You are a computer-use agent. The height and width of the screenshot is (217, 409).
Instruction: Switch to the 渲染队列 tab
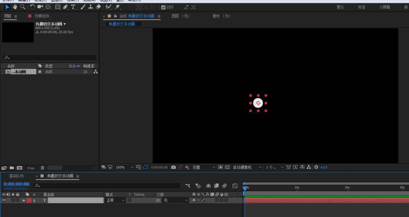[x=16, y=176]
